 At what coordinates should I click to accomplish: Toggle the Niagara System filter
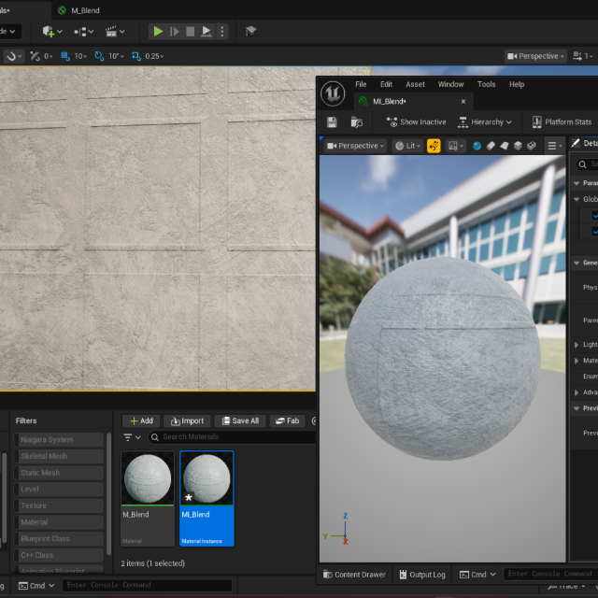click(59, 440)
